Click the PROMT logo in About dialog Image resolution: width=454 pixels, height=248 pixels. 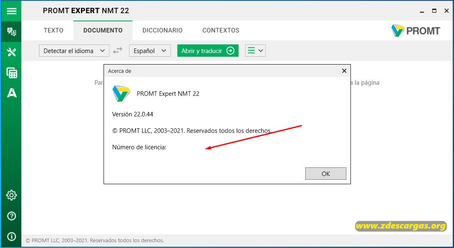[121, 93]
